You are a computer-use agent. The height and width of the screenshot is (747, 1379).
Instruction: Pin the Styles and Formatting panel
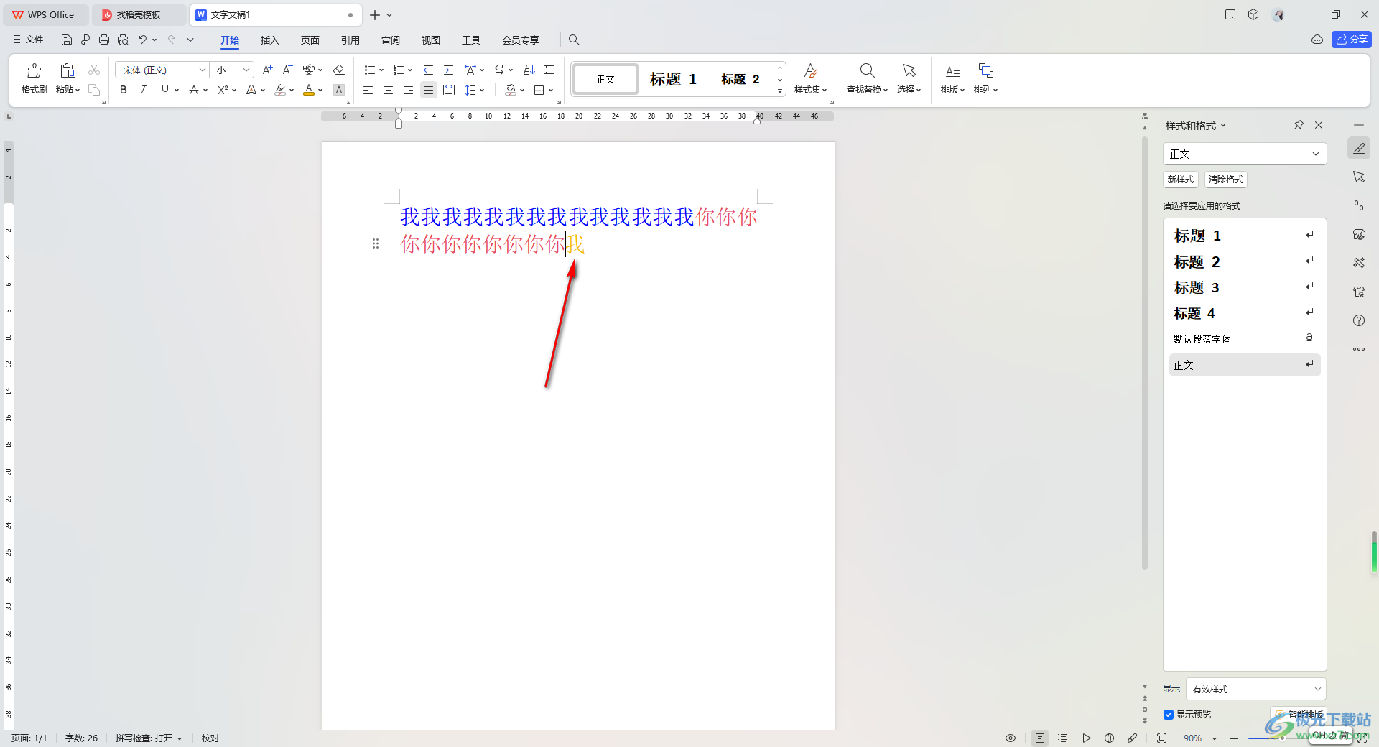[1299, 125]
